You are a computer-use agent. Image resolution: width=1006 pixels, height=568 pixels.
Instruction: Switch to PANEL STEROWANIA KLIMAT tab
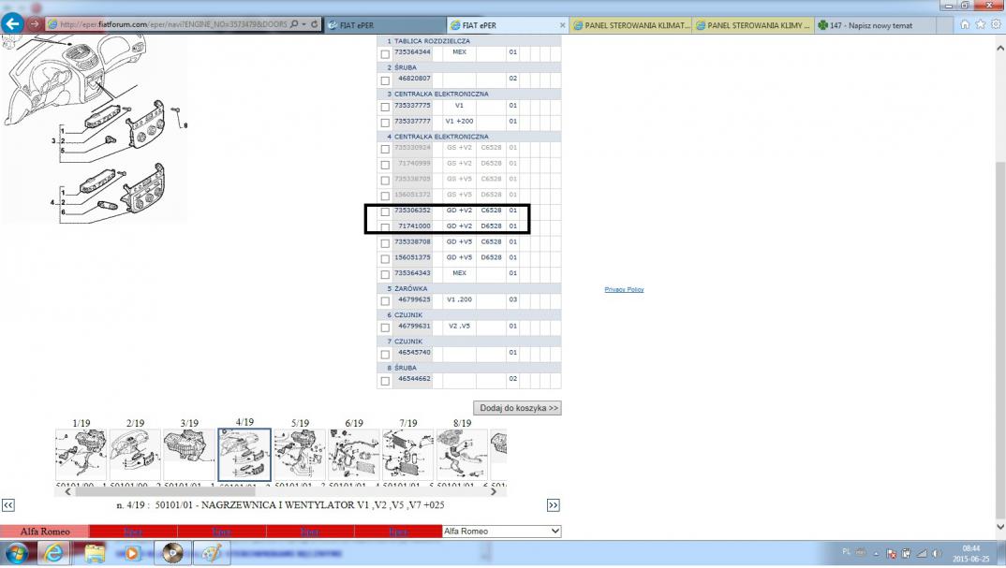pyautogui.click(x=630, y=25)
